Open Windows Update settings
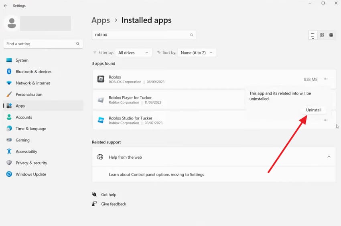This screenshot has width=341, height=226. click(x=43, y=174)
